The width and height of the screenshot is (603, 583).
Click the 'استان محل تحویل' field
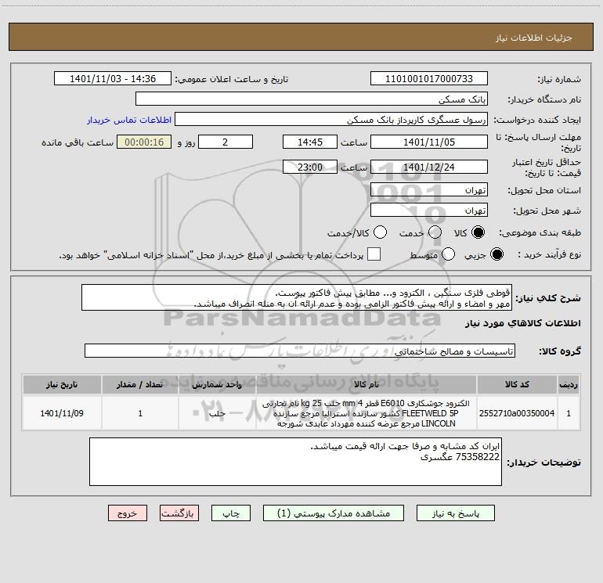(x=428, y=190)
